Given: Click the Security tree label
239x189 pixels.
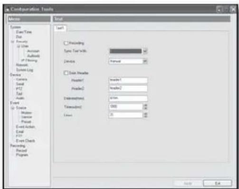Looking at the screenshot, I should click(22, 42).
